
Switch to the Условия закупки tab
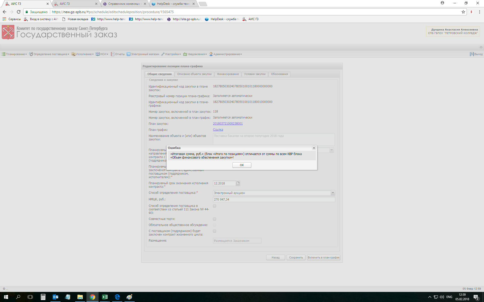point(255,74)
